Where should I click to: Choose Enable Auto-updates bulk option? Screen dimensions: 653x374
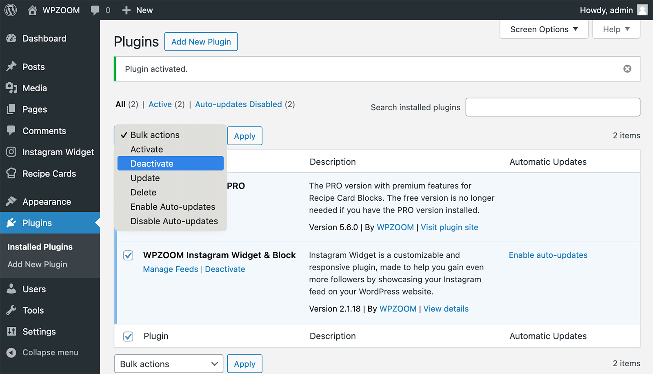point(171,207)
